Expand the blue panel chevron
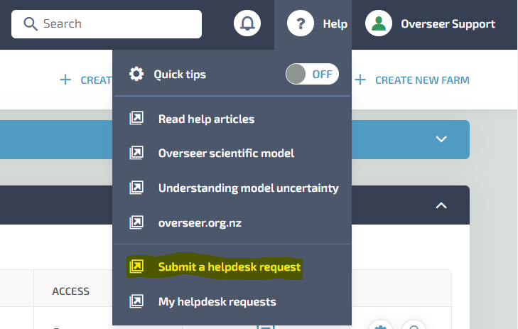518x329 pixels. coord(441,139)
